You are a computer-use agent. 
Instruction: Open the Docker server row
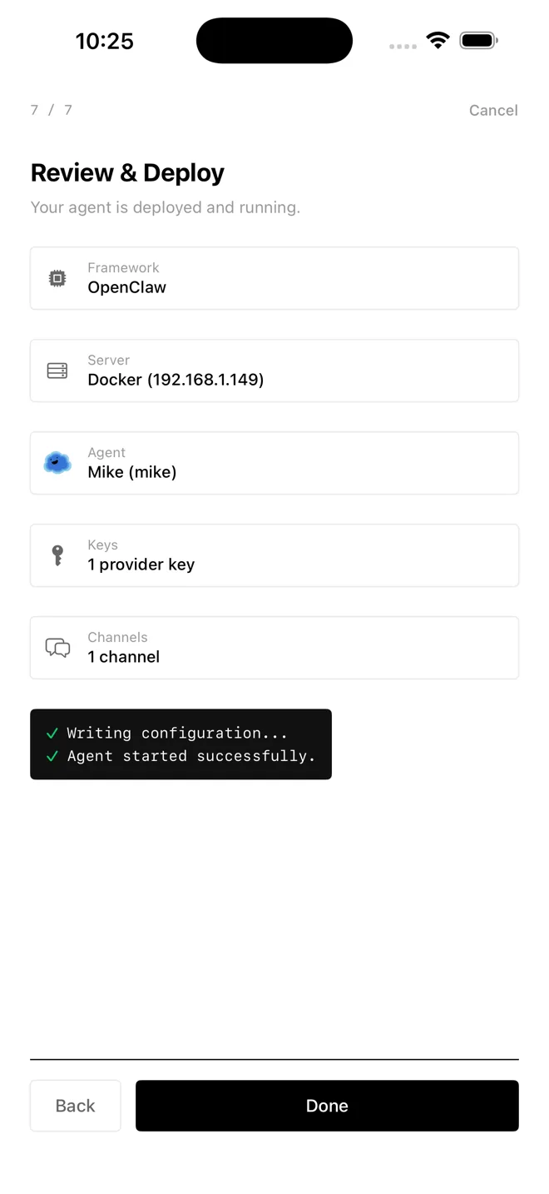coord(274,371)
